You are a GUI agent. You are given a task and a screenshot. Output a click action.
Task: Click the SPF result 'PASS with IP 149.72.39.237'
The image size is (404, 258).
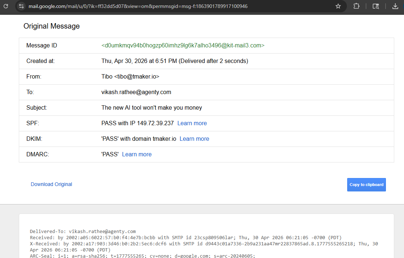[x=137, y=123]
